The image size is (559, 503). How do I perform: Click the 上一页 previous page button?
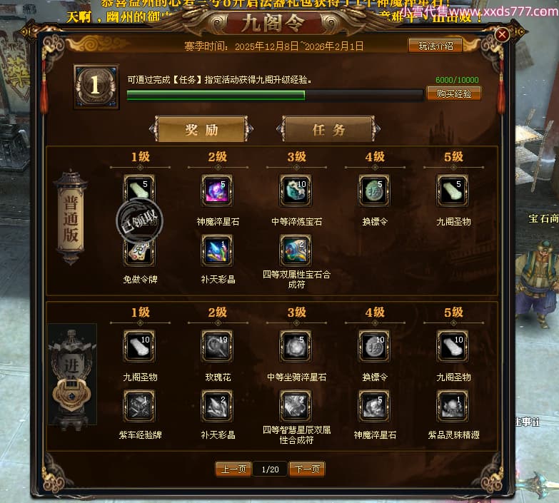coord(233,469)
